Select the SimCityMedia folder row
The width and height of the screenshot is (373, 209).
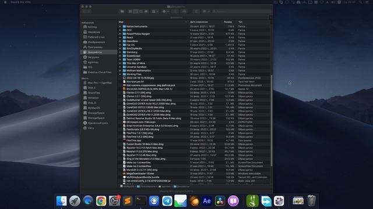click(194, 49)
